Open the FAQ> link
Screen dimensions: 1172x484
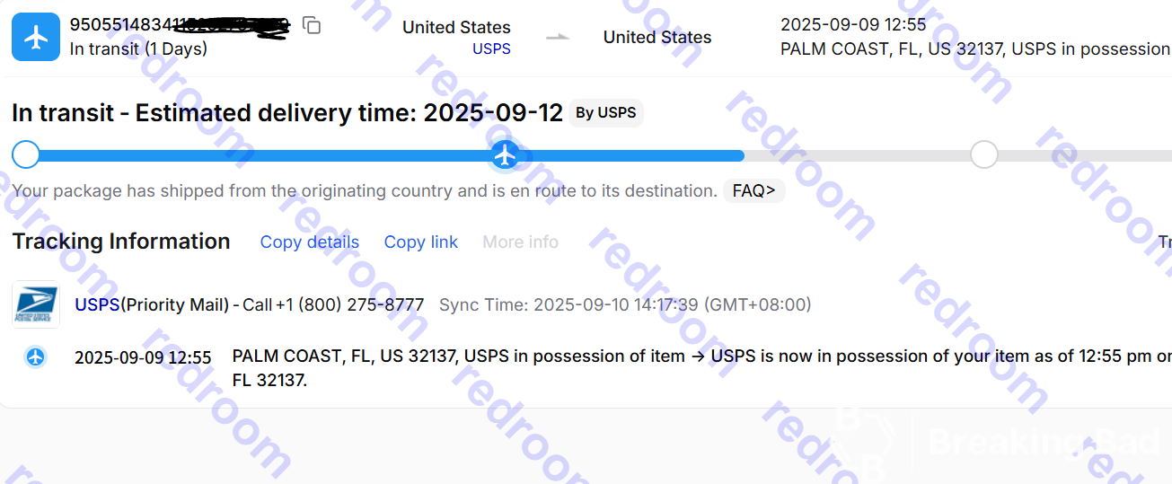point(753,191)
